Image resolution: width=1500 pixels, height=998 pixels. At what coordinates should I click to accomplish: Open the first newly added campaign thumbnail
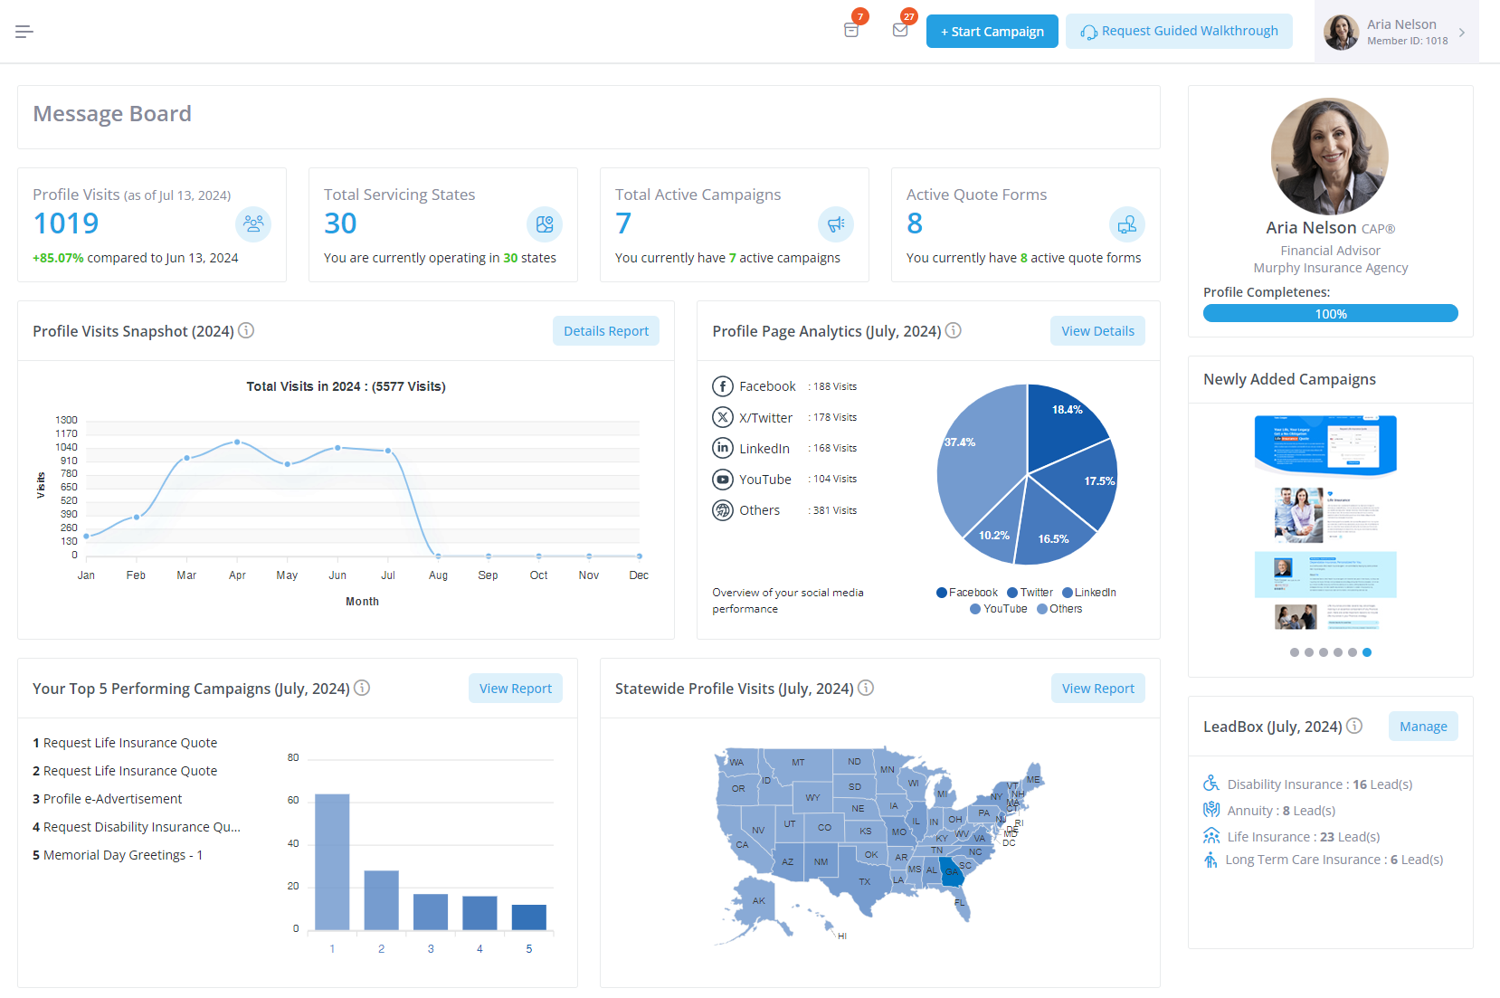coord(1325,445)
